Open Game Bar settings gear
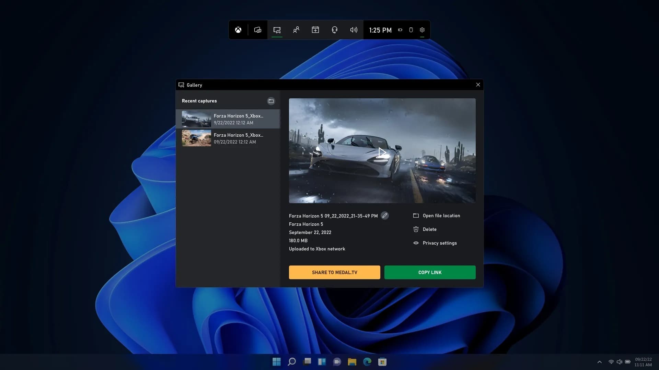Screen dimensions: 659x370 [422, 30]
